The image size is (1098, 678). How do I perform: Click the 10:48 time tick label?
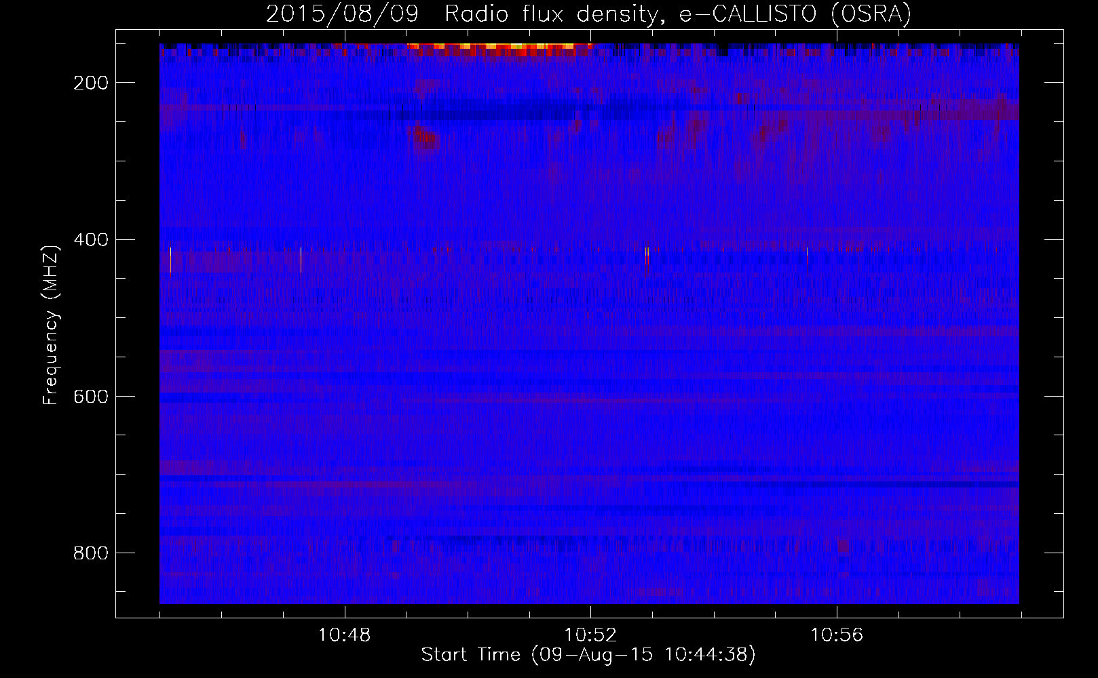(345, 635)
